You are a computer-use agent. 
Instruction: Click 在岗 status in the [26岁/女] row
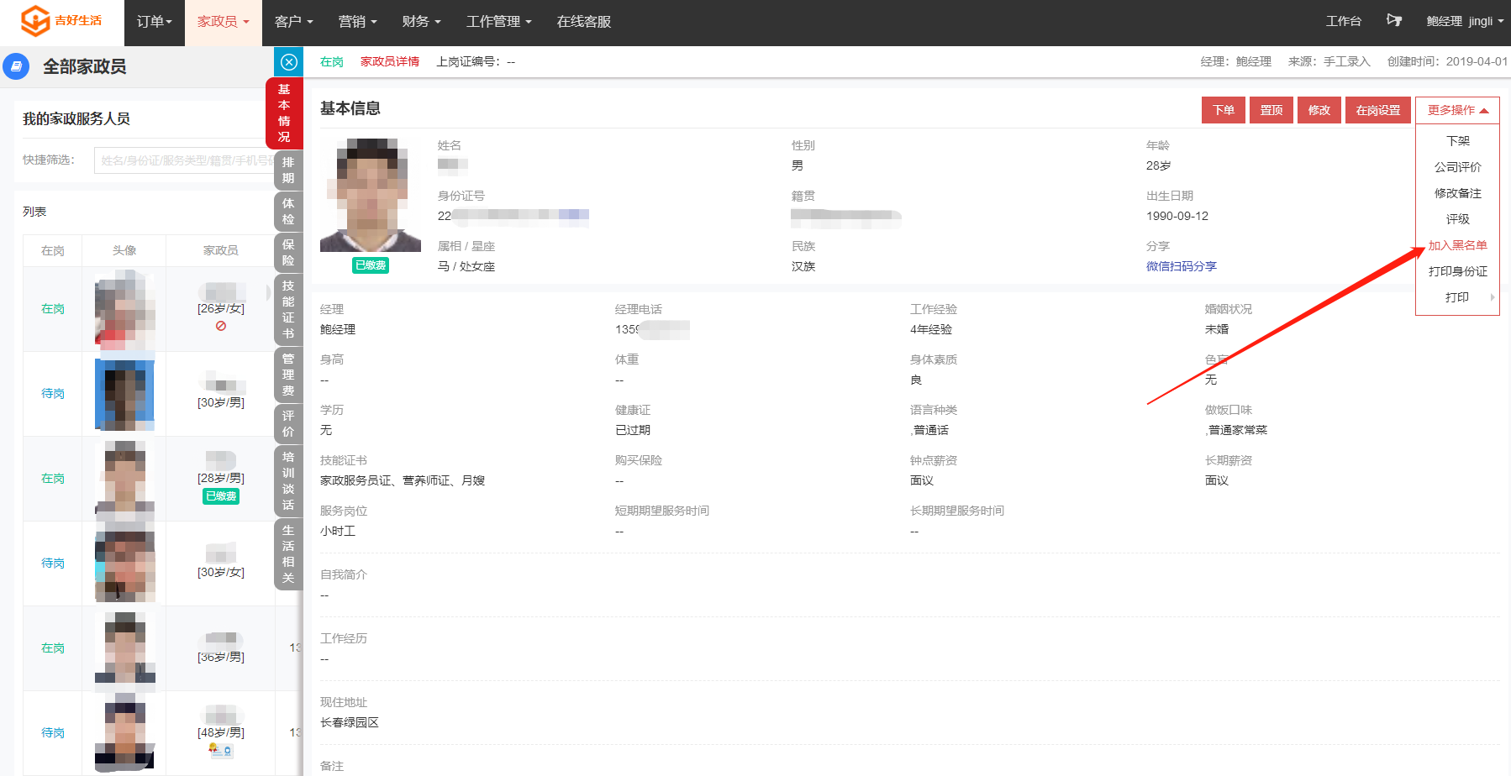pyautogui.click(x=53, y=309)
